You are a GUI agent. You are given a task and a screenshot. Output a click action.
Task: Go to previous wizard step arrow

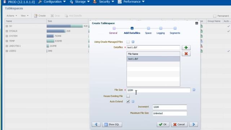(x=96, y=124)
